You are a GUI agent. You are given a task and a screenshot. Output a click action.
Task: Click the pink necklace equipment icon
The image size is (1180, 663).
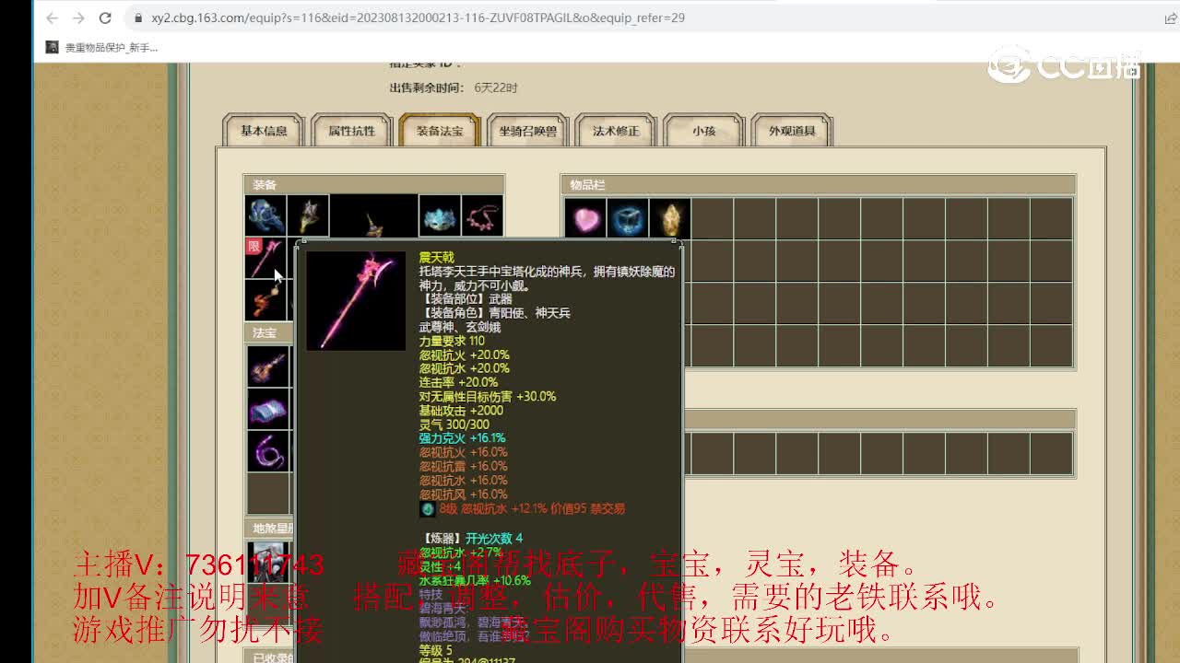(482, 215)
